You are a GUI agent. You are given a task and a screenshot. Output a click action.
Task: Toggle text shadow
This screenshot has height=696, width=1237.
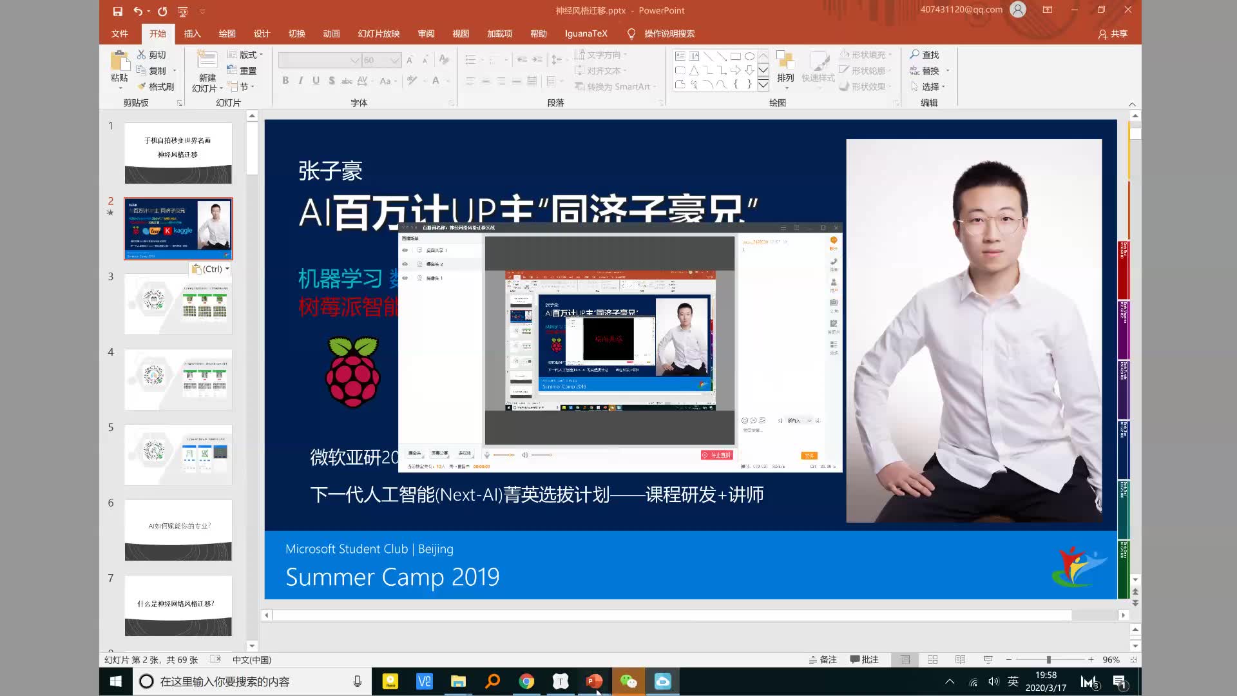pyautogui.click(x=331, y=81)
